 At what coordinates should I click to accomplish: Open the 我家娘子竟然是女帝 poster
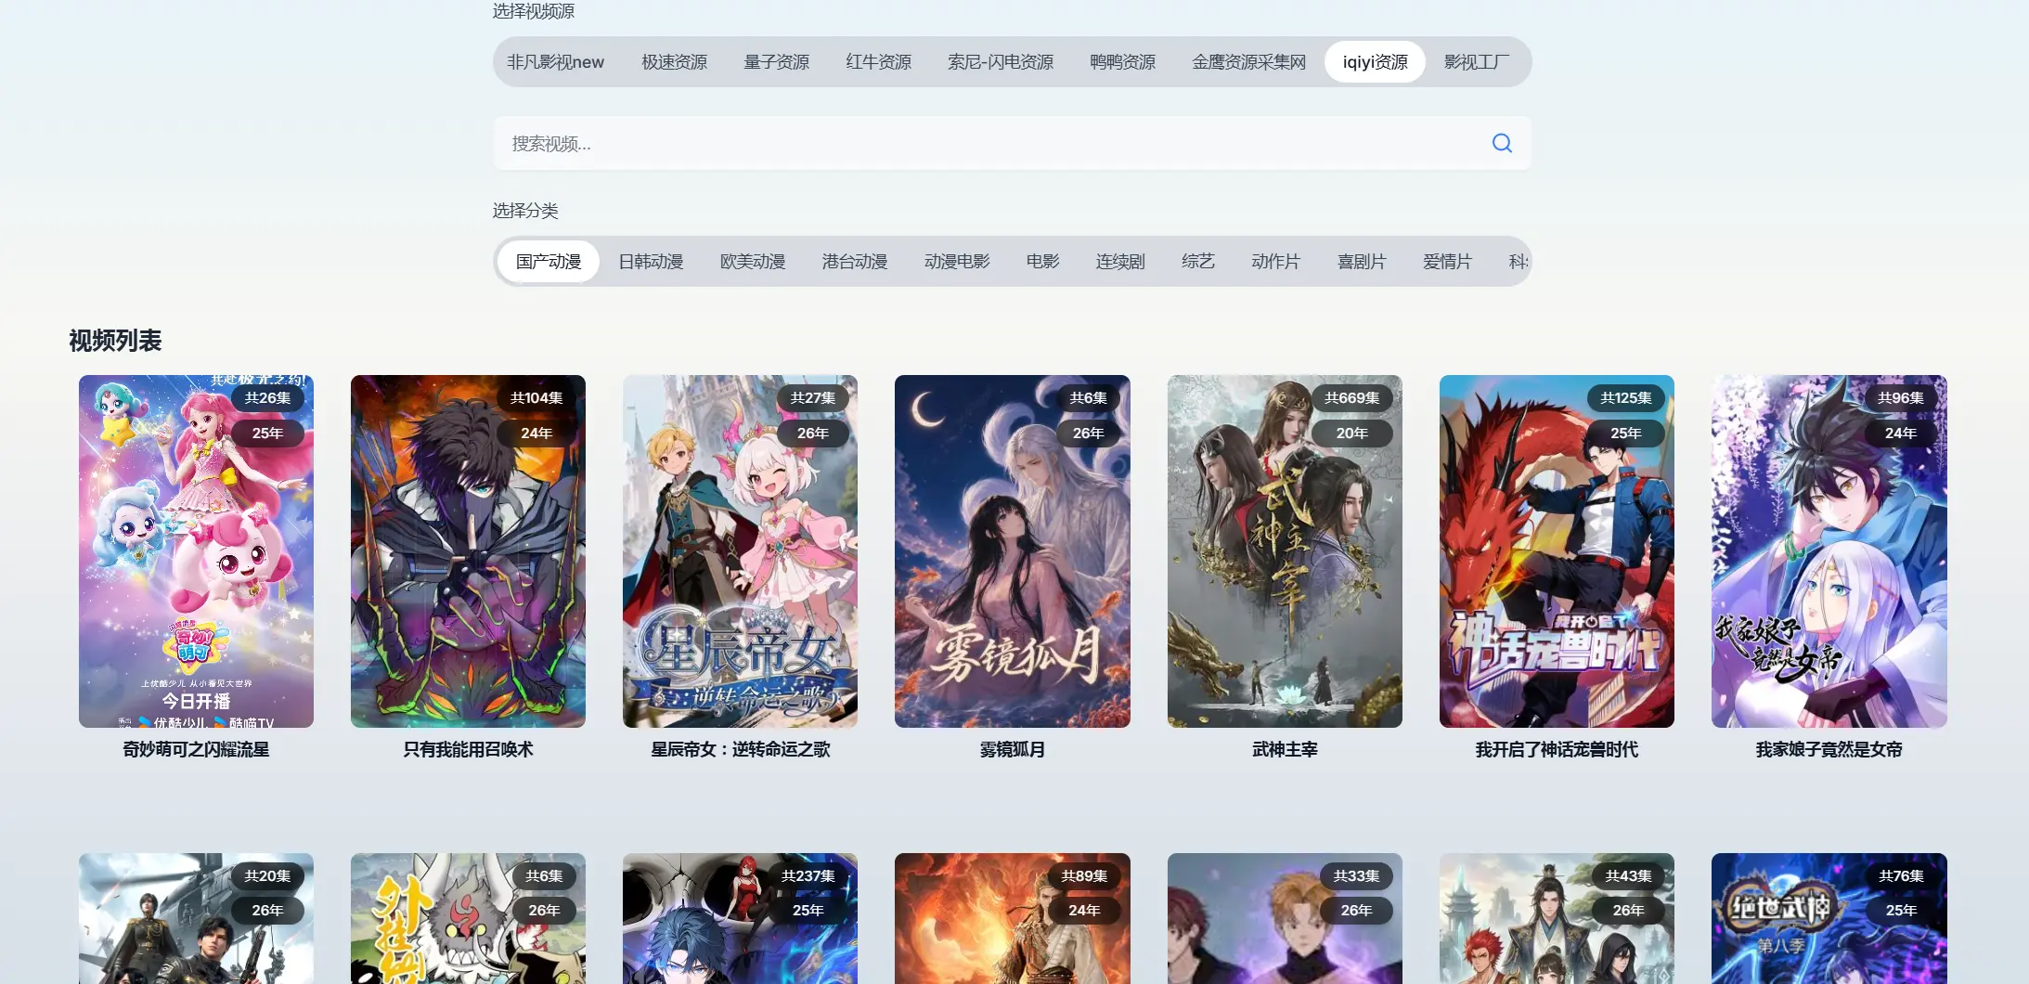1829,551
